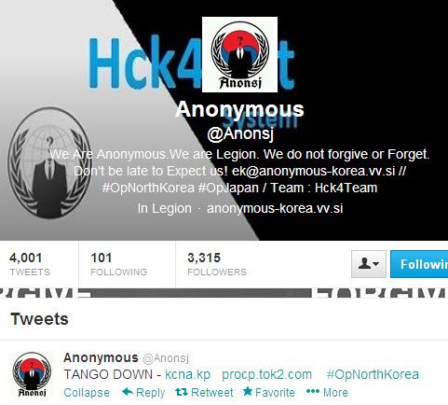Click the Anonsj profile avatar in header

[239, 54]
